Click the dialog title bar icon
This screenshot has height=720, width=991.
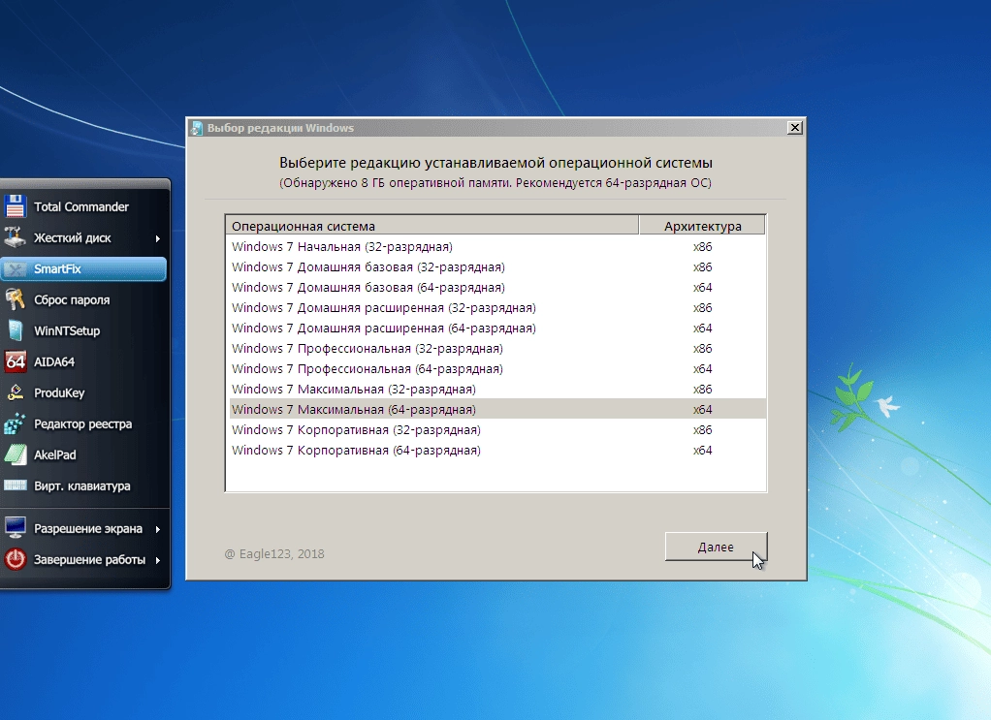tap(197, 128)
